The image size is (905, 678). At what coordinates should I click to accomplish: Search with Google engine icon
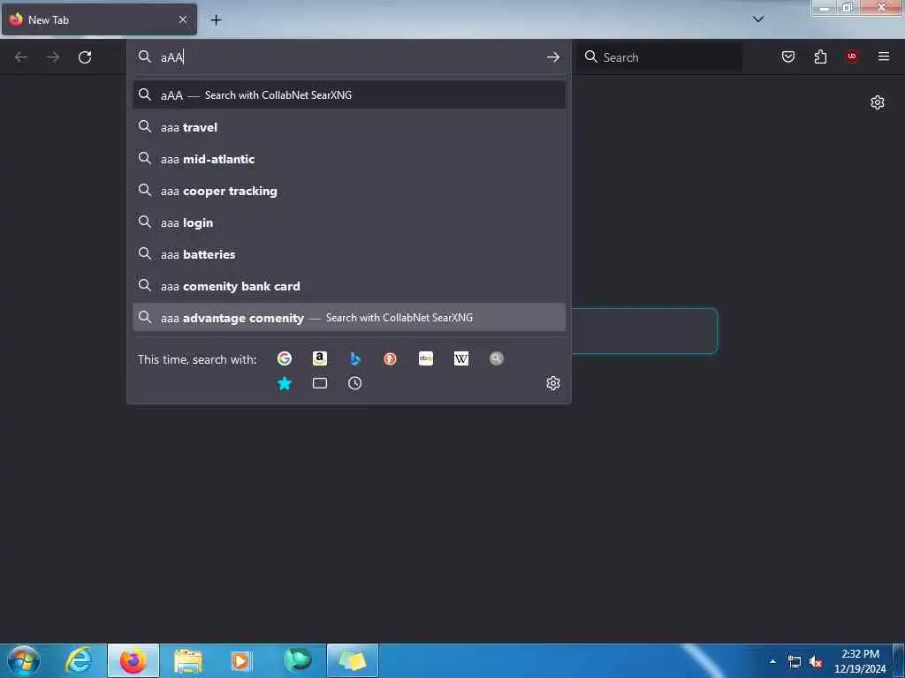[x=285, y=358]
